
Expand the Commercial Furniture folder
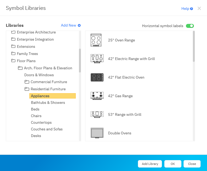pyautogui.click(x=27, y=82)
